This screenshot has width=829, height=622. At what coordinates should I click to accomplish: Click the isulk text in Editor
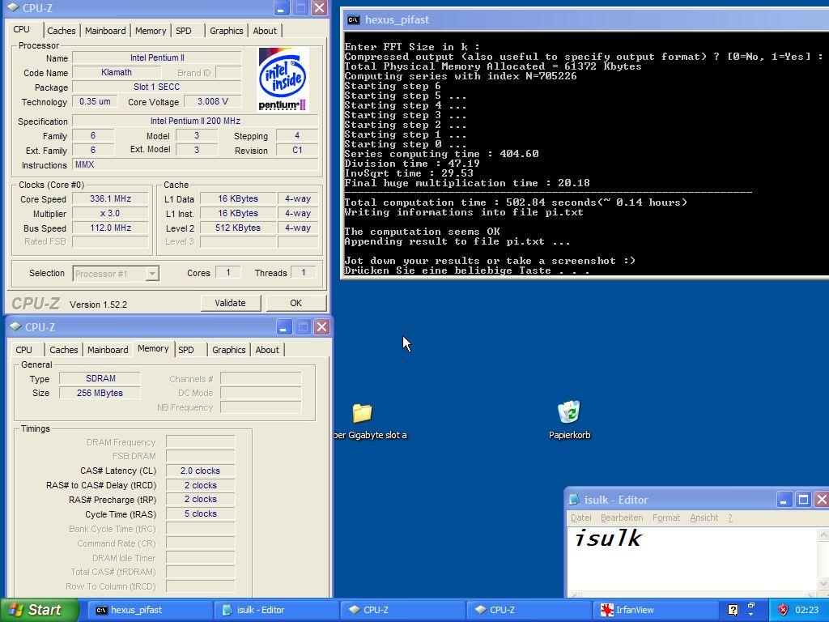(x=607, y=539)
